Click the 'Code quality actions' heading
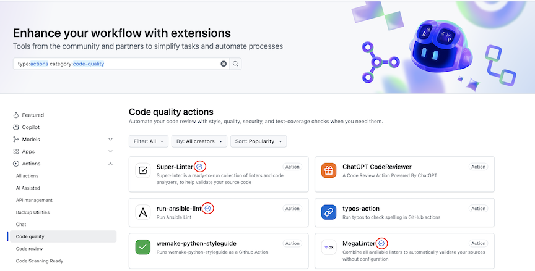 pos(171,112)
